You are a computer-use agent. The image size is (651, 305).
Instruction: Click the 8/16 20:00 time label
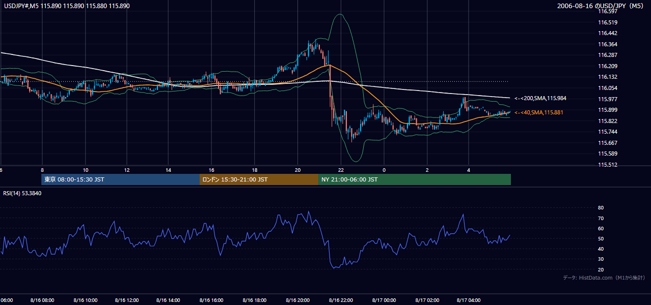point(298,300)
